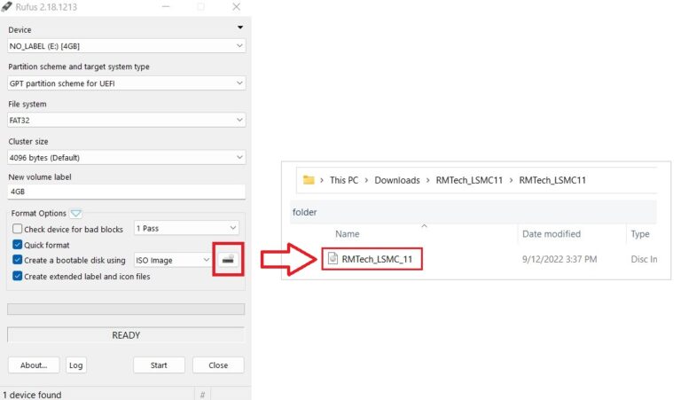Uncheck Quick format option

click(18, 245)
